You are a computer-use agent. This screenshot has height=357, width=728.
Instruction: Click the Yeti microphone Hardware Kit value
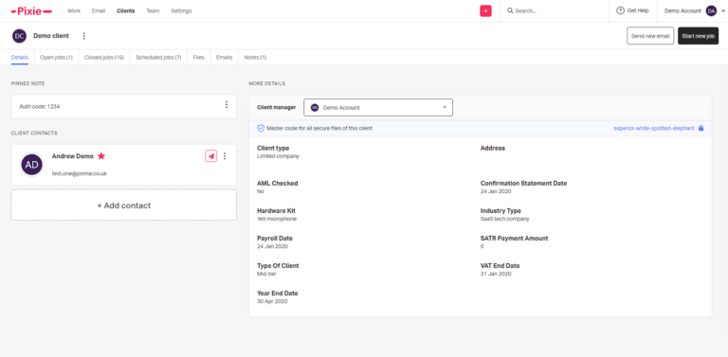tap(277, 219)
